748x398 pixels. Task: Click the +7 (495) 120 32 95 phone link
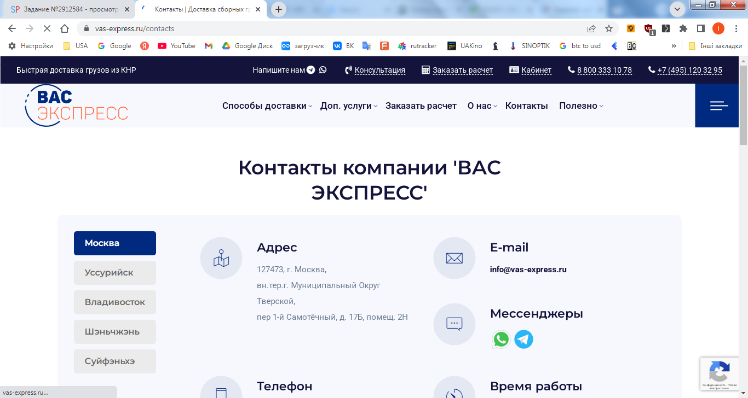tap(685, 70)
